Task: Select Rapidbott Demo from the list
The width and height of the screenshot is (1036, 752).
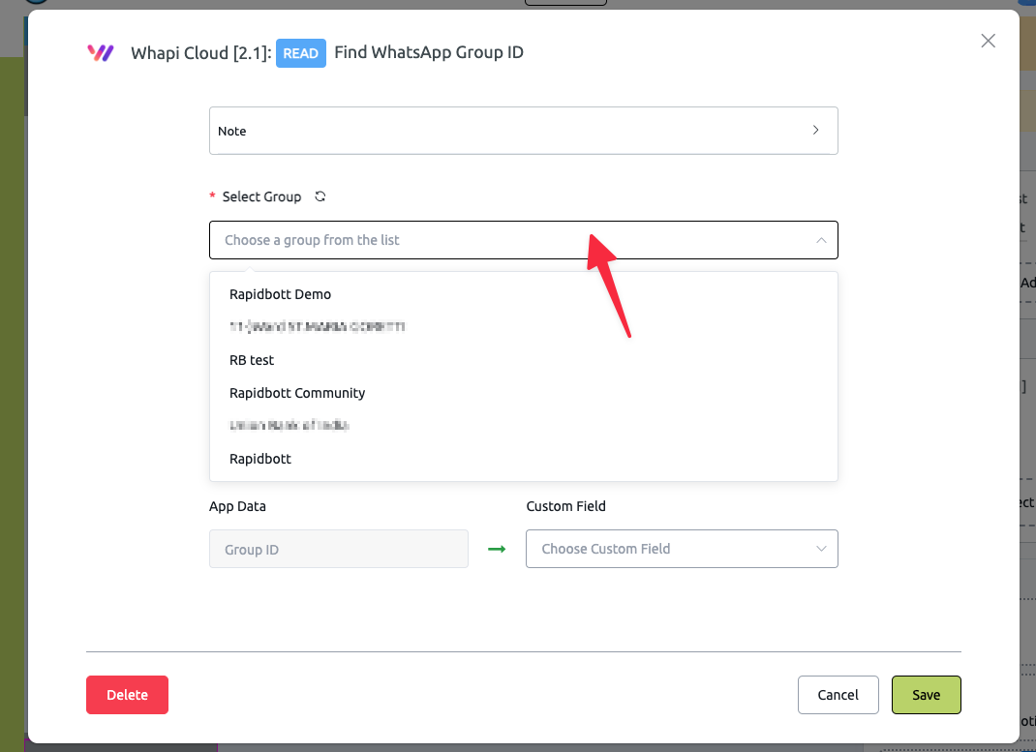Action: coord(280,294)
